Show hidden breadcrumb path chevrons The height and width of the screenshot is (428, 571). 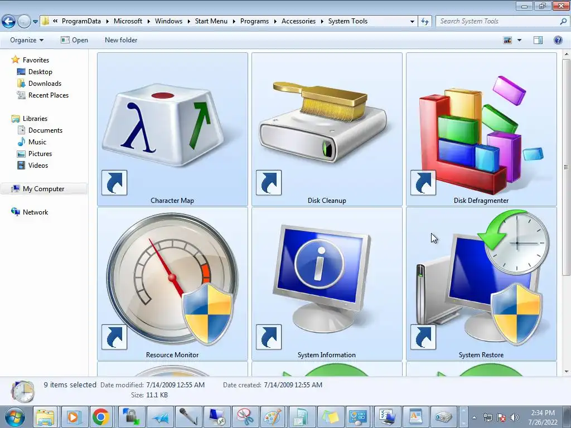point(55,21)
